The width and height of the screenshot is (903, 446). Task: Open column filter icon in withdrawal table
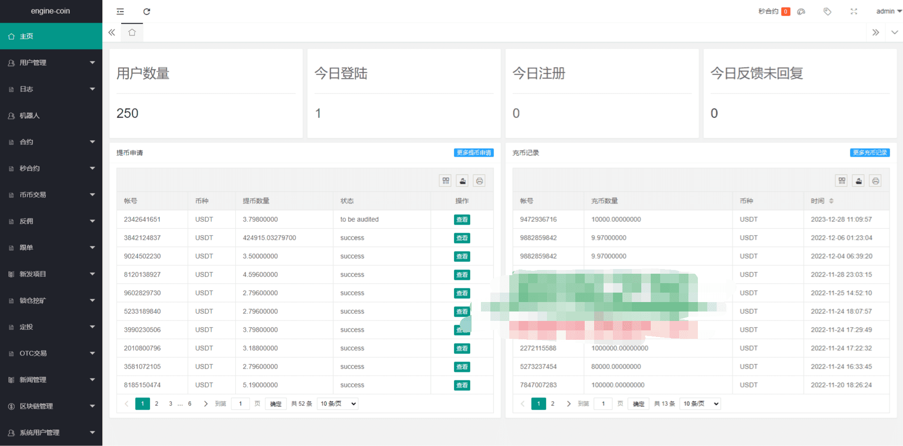(446, 181)
